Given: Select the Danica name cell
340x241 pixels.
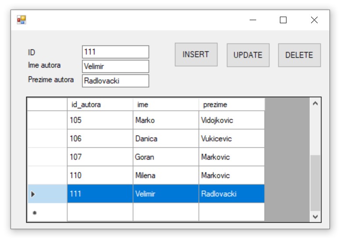Looking at the screenshot, I should tap(166, 138).
